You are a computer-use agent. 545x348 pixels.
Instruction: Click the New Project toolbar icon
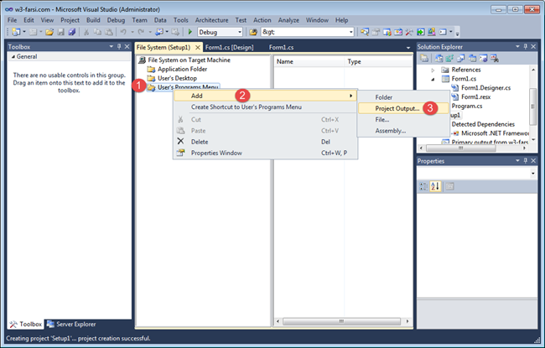[16, 32]
